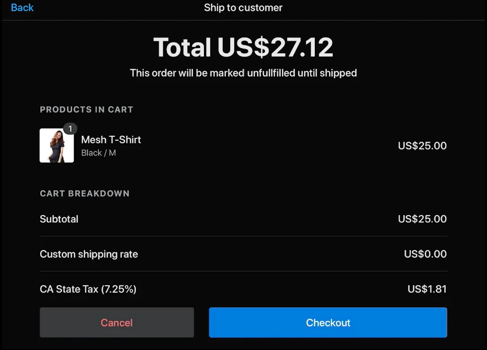Image resolution: width=487 pixels, height=350 pixels.
Task: Click the US$0.00 shipping amount
Action: click(x=425, y=254)
